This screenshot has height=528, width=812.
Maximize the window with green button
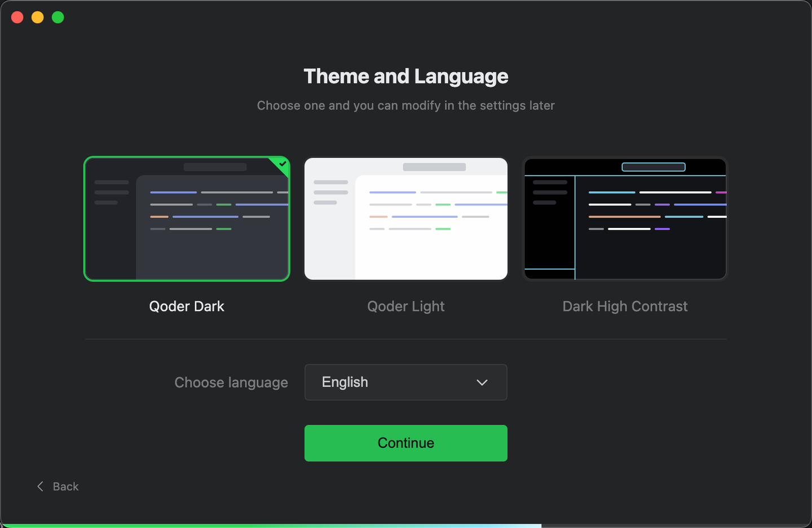click(58, 17)
